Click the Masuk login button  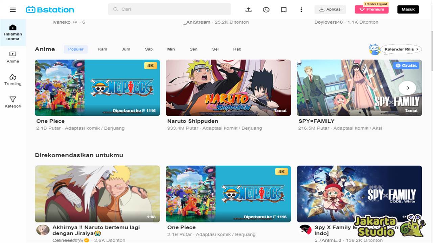(x=408, y=9)
